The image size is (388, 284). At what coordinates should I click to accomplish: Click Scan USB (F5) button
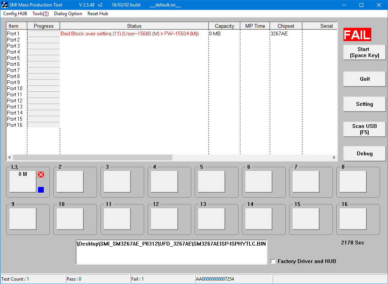click(x=364, y=129)
